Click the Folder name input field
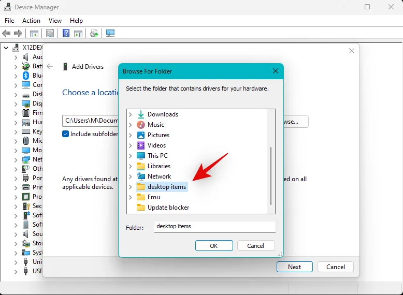Screen dimensions: 403x295 214,227
